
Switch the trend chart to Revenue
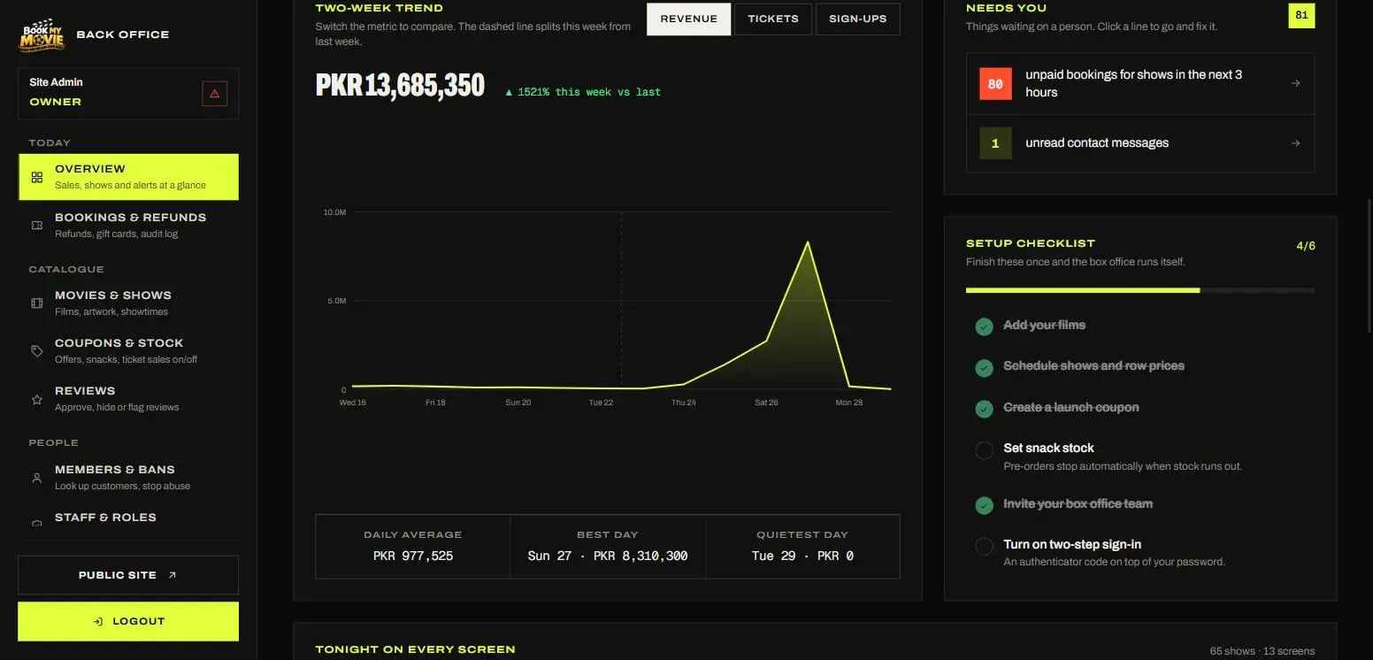[689, 19]
